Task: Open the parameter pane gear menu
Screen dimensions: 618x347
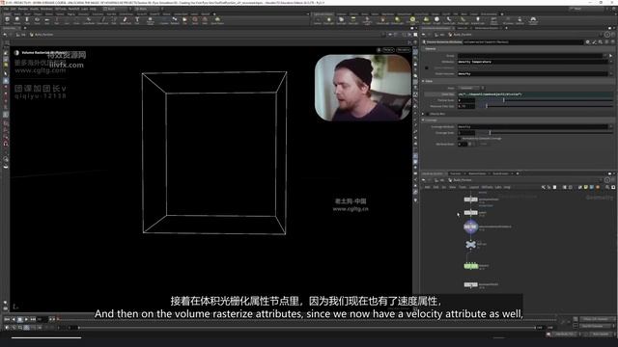Action: coord(588,42)
